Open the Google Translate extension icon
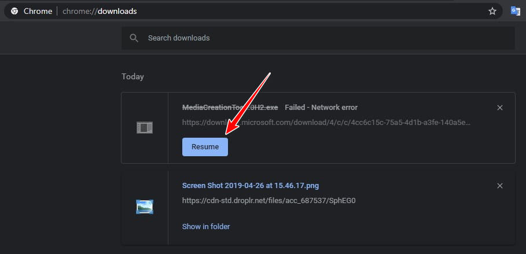The width and height of the screenshot is (526, 254). pyautogui.click(x=516, y=11)
